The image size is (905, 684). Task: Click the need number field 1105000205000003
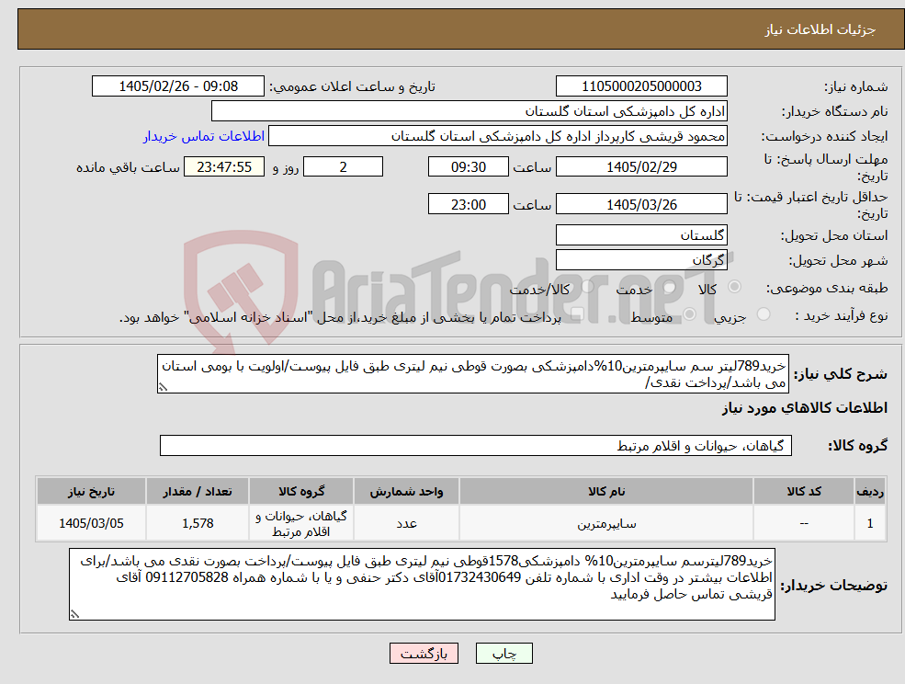click(x=641, y=86)
